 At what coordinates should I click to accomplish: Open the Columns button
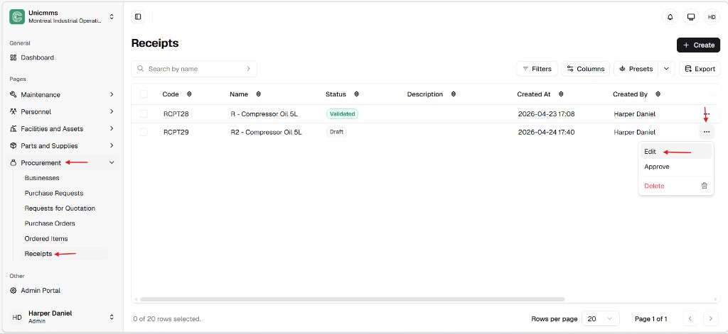click(586, 69)
